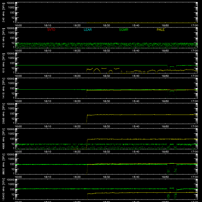Click 16:00 time tick under 610 MHz panel
Viewport: 202px width, 202px height.
18,76
